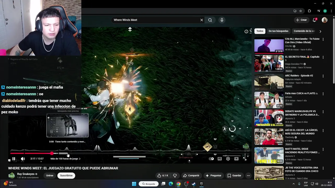Open the 'Te Fuiste Con Otro' video thumbnail
335x188 pixels.
tap(269, 45)
